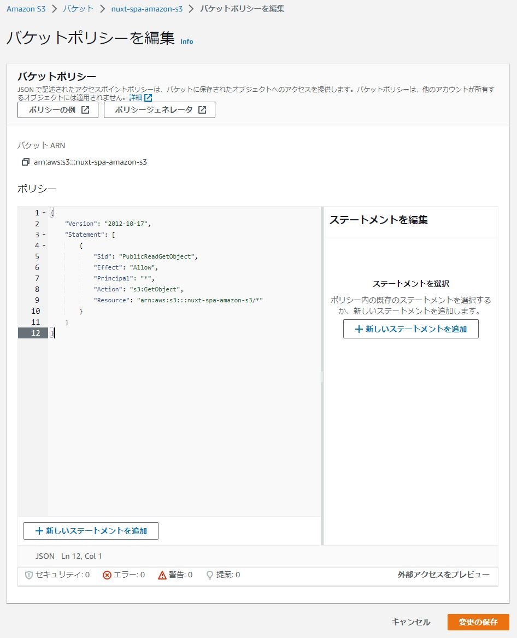Open the Amazon S3 breadcrumb link
517x638 pixels.
(26, 9)
